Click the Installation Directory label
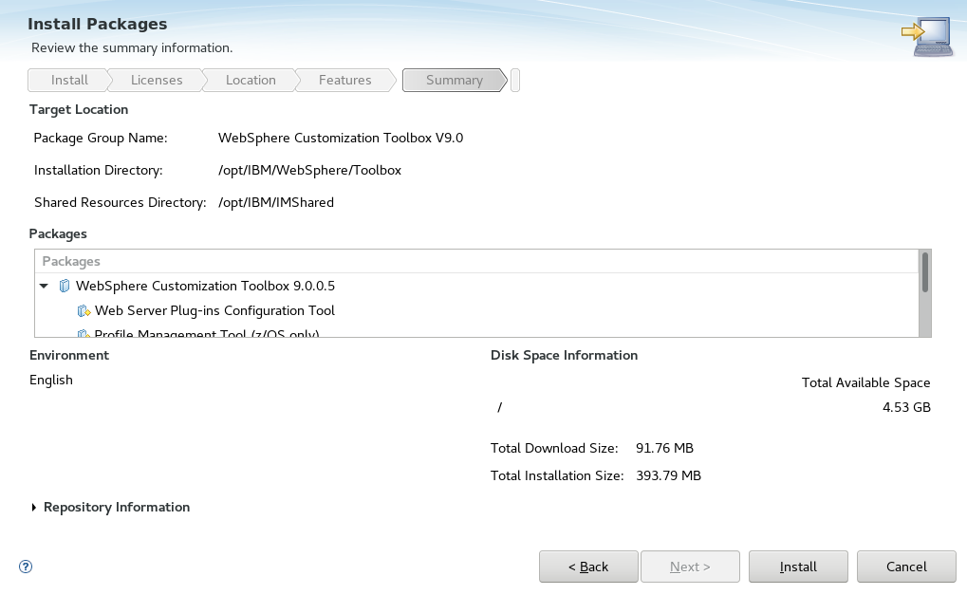Viewport: 967px width, 595px height. [x=99, y=170]
